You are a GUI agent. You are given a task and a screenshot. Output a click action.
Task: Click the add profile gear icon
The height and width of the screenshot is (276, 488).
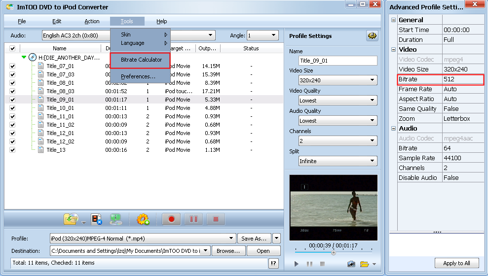(x=143, y=219)
